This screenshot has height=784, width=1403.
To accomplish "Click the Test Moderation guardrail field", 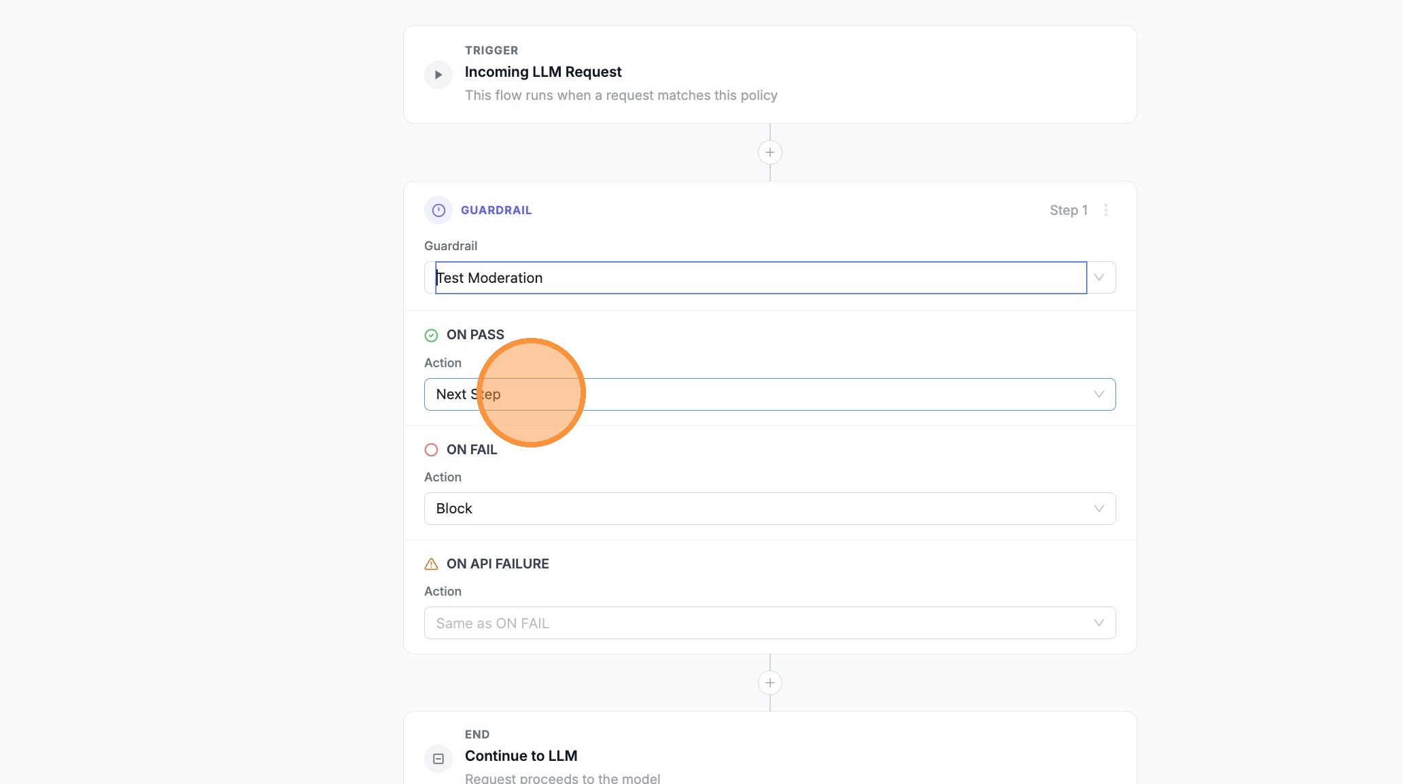I will [760, 277].
